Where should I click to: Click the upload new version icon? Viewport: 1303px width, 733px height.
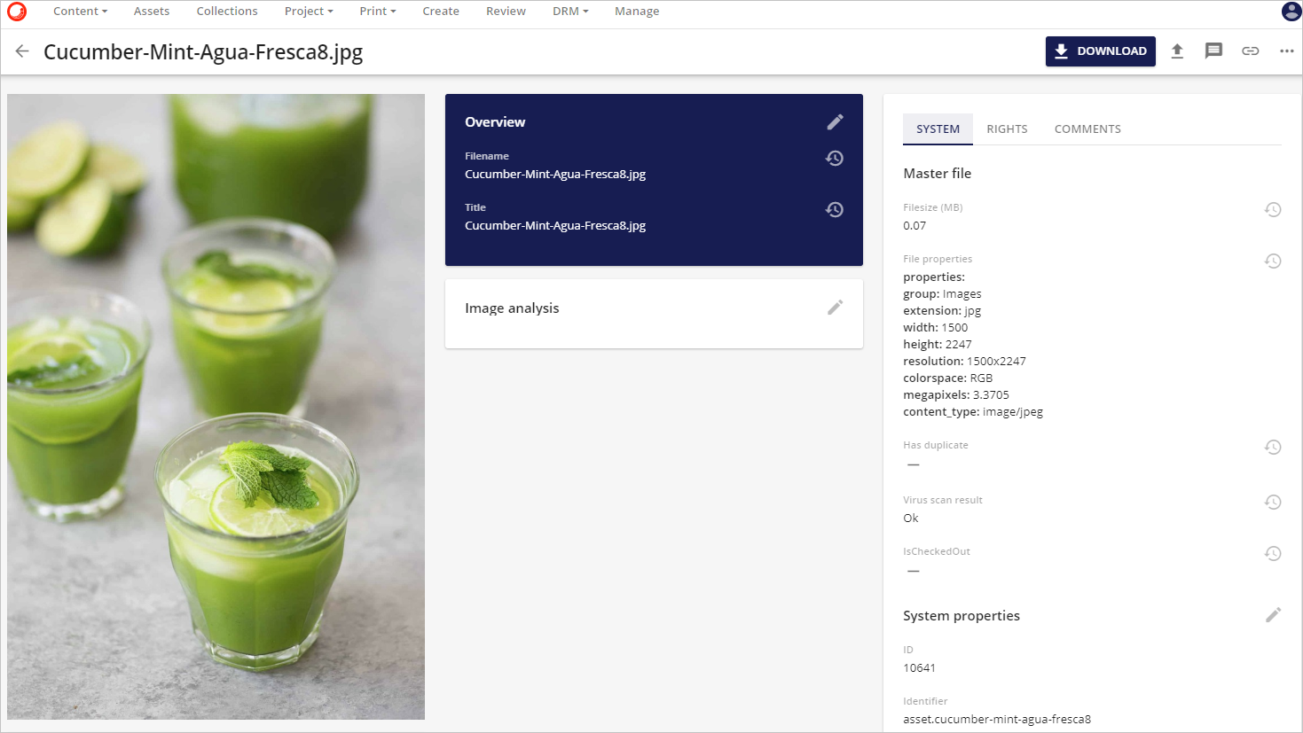click(x=1178, y=51)
